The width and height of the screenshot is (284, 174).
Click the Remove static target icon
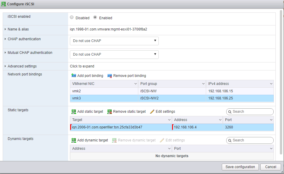click(110, 112)
